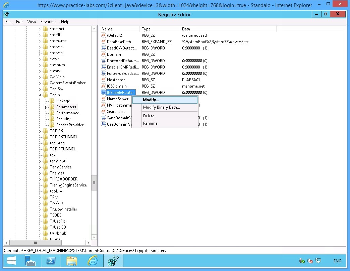Viewport: 350px width, 271px height.
Task: Open File Explorer from the taskbar
Action: coord(72,261)
